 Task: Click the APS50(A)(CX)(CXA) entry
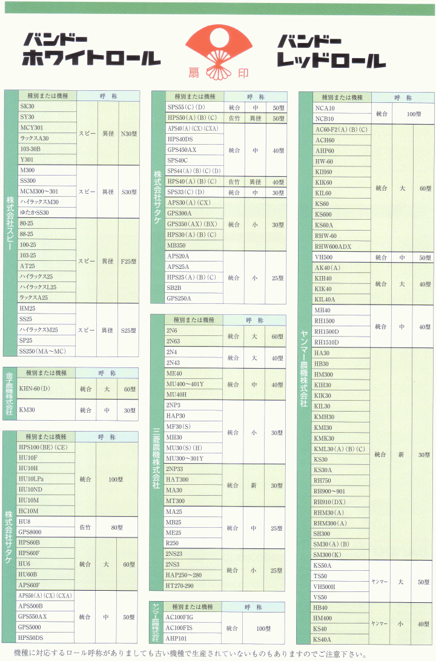click(x=45, y=596)
